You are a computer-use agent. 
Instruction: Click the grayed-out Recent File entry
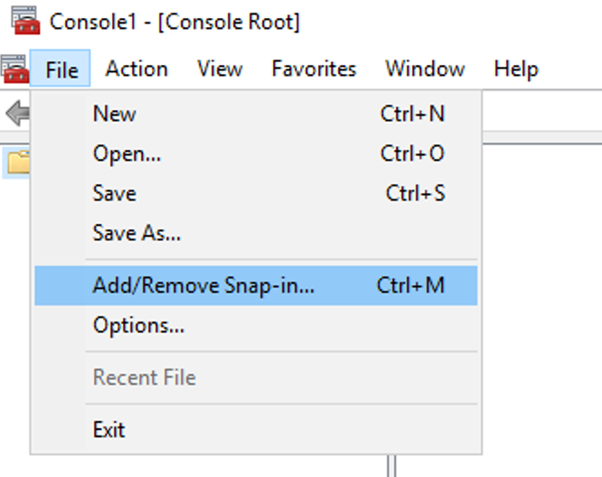coord(144,378)
